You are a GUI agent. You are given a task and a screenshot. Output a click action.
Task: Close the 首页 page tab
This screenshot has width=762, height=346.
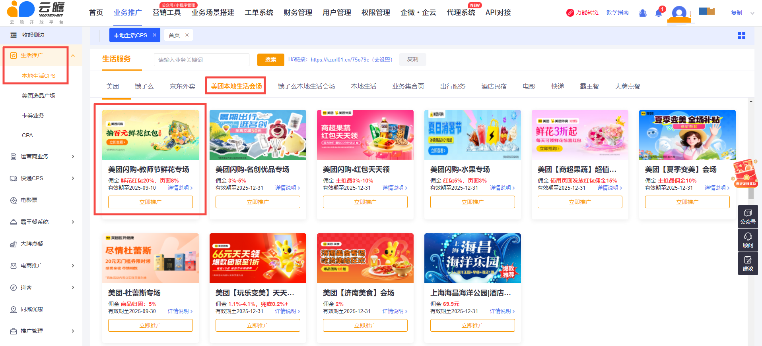click(x=187, y=35)
